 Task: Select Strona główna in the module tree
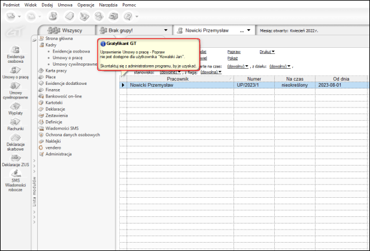point(59,38)
